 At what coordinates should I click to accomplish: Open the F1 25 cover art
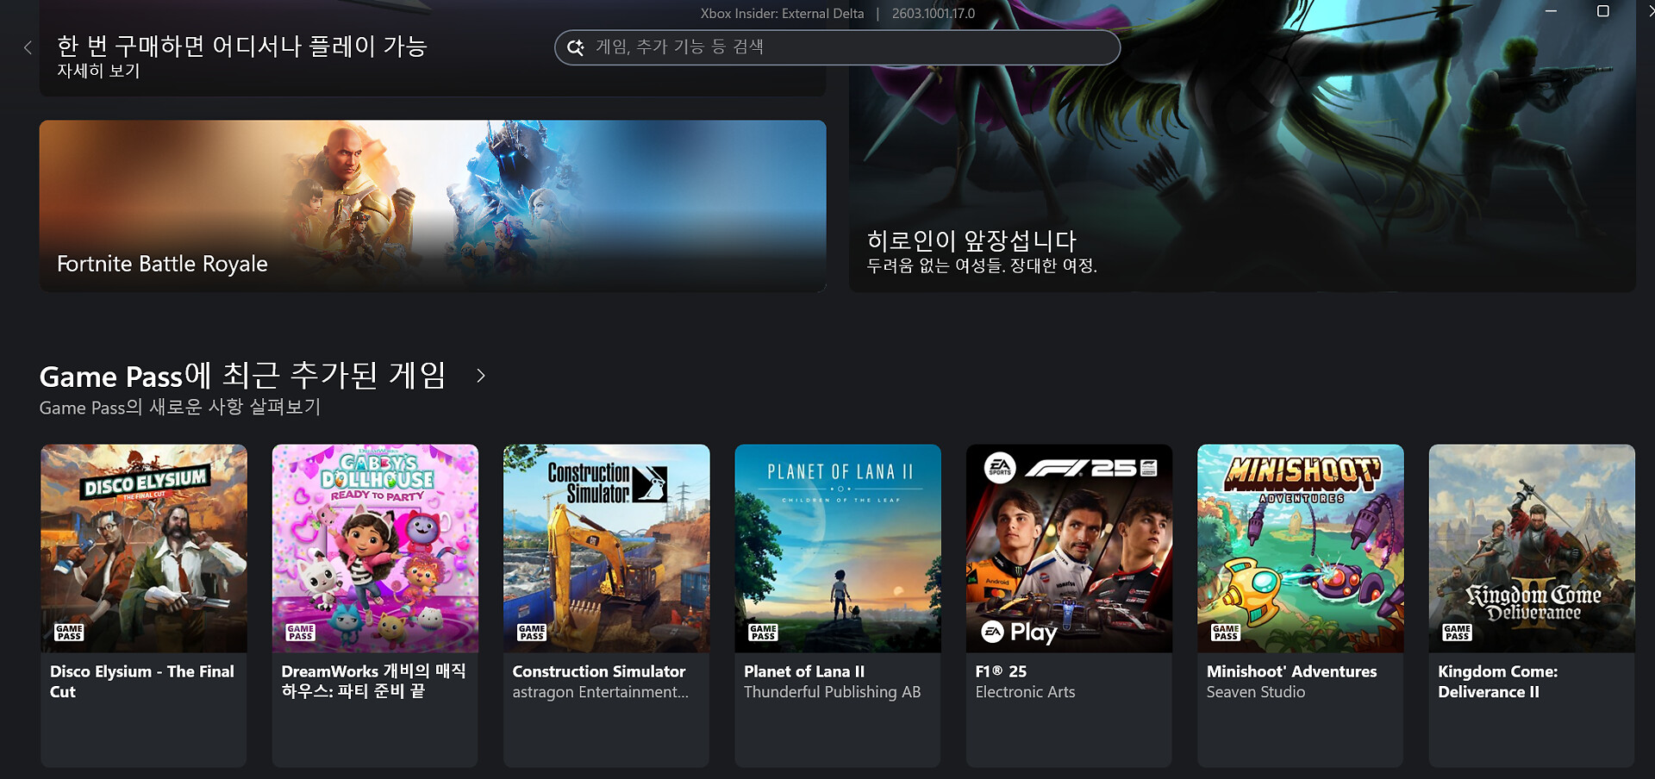tap(1070, 548)
